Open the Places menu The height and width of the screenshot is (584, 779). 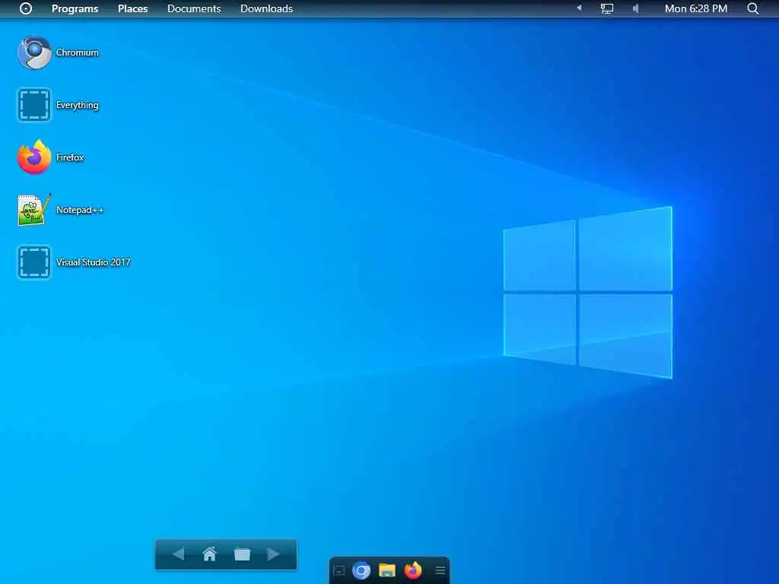[x=132, y=8]
